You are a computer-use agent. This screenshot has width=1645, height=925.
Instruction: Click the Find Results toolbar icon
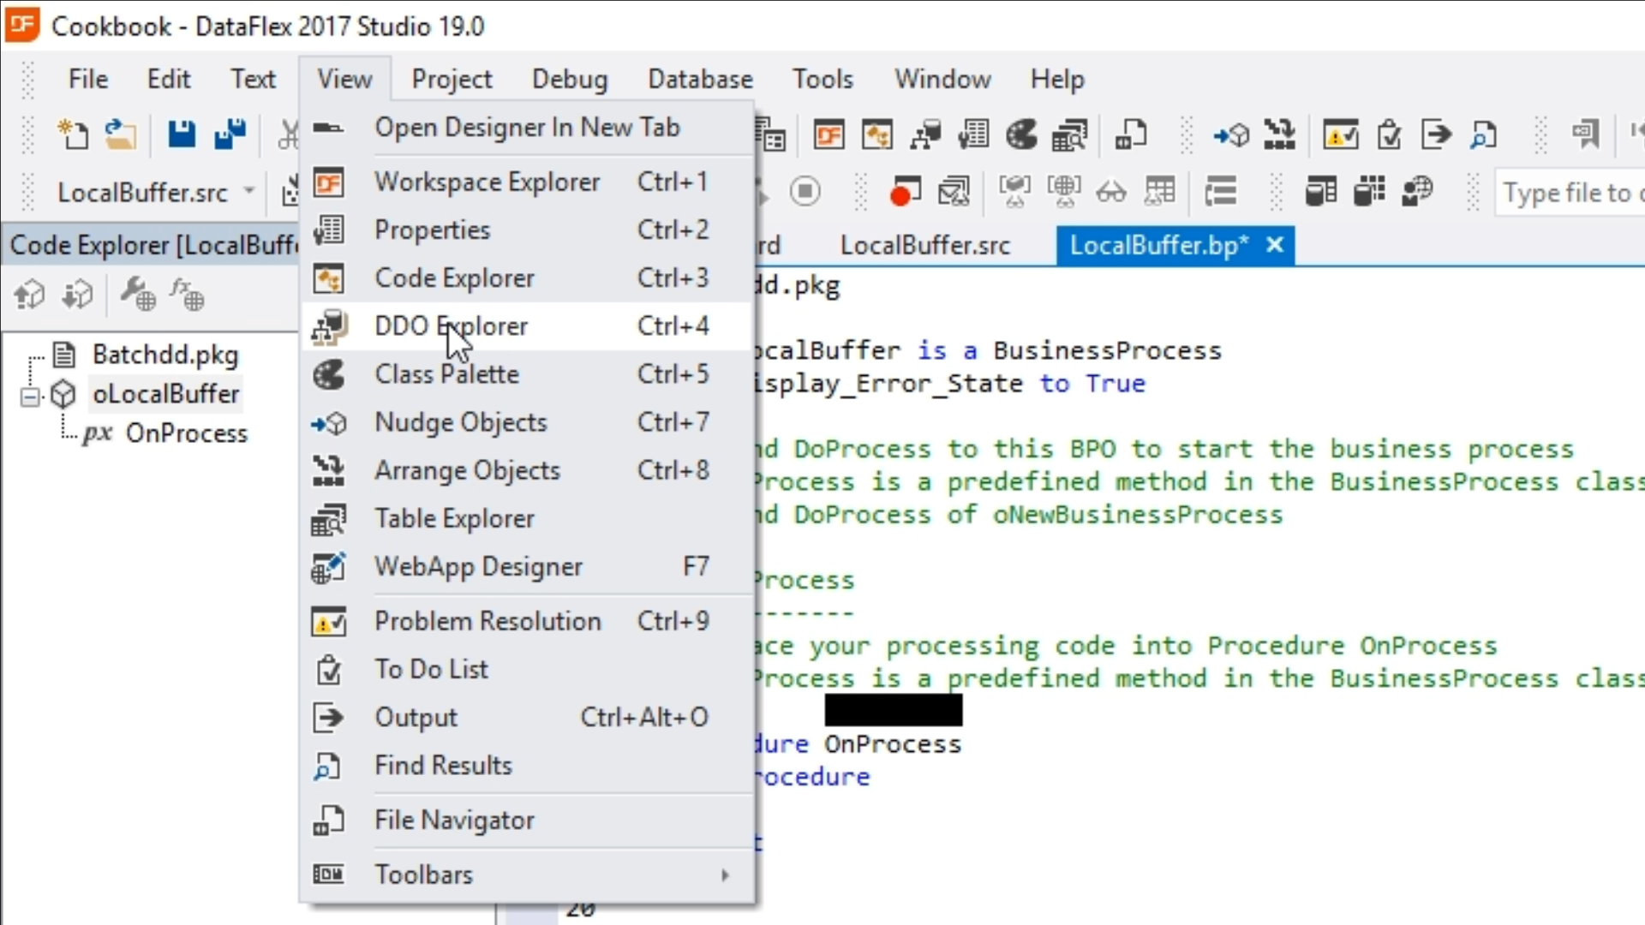pos(1483,134)
